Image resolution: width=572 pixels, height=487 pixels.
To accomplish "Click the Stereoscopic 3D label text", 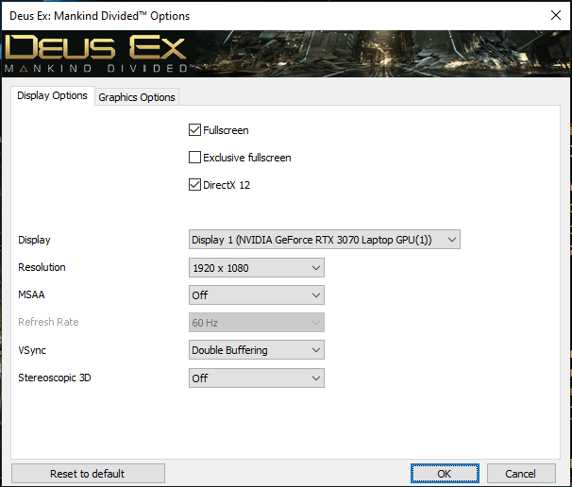I will [x=53, y=378].
